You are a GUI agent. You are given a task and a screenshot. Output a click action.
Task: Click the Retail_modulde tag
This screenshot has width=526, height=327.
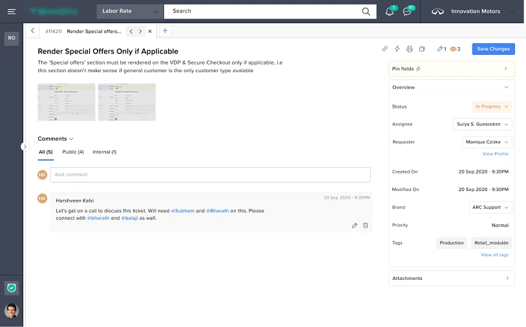click(492, 243)
